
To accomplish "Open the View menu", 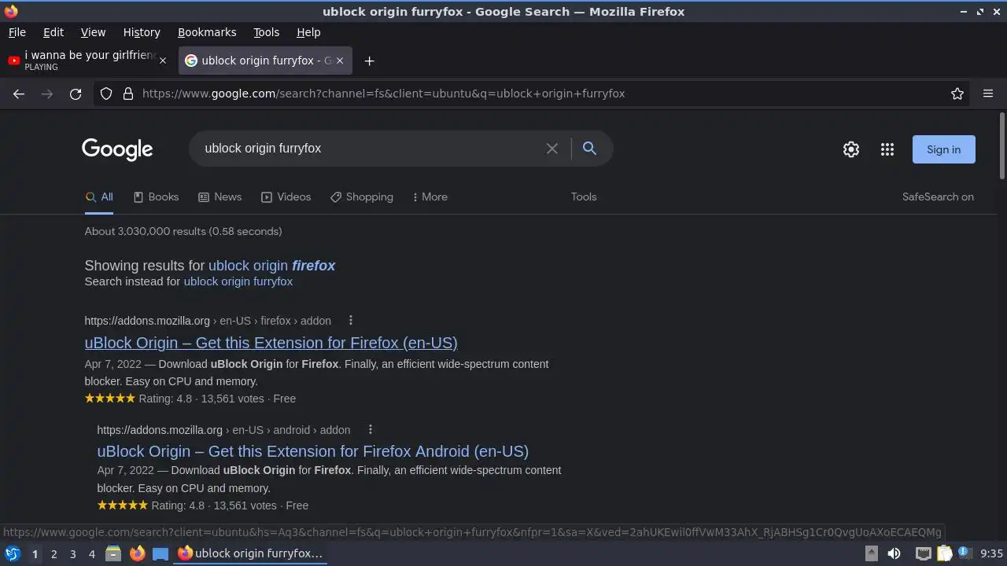I will [x=93, y=32].
